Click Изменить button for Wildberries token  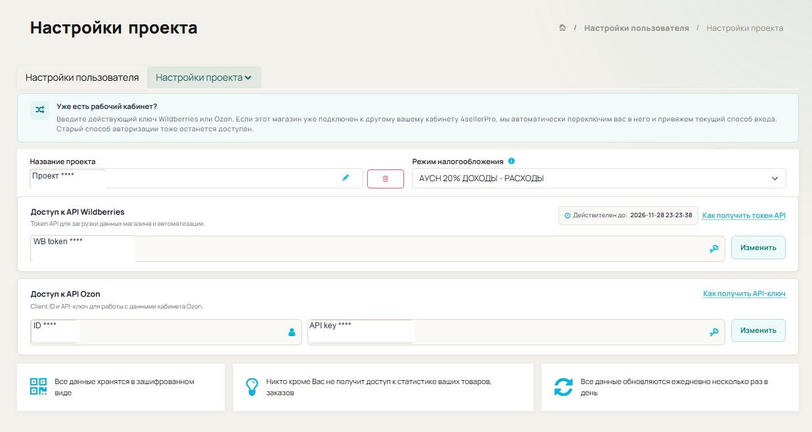point(758,248)
